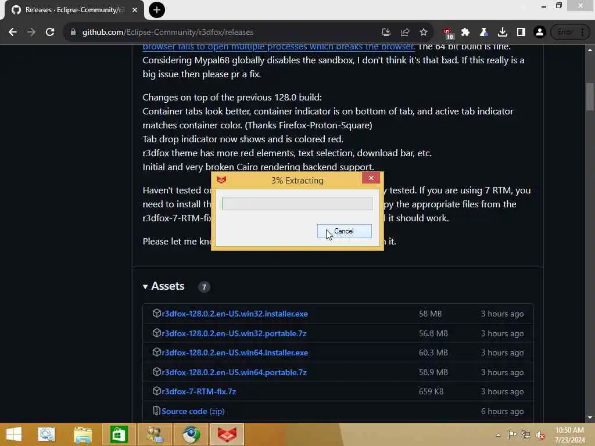Open the browser downloads icon

click(503, 33)
